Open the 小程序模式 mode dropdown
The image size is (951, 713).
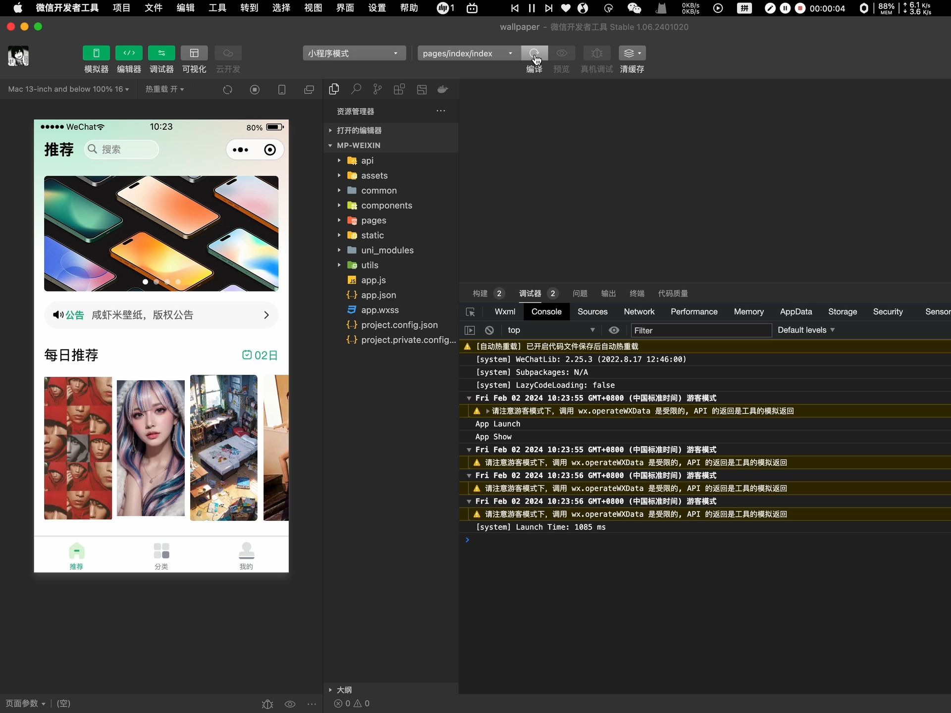[354, 53]
